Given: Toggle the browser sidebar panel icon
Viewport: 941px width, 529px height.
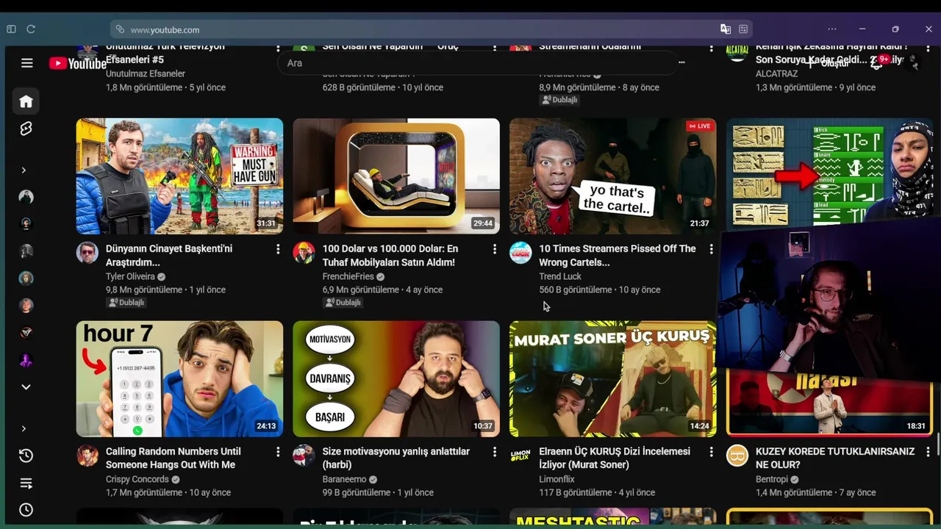Looking at the screenshot, I should (x=11, y=29).
